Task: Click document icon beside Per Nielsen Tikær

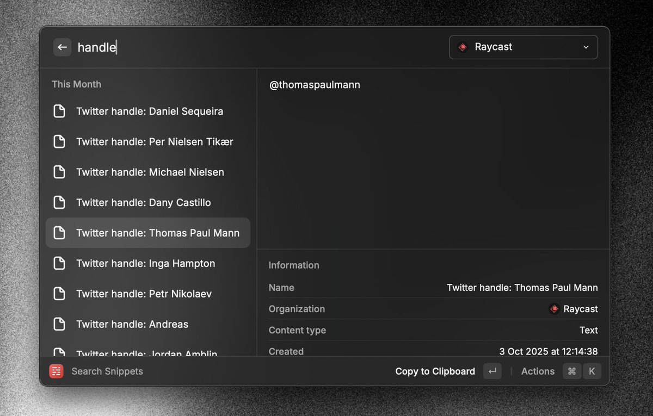Action: click(x=59, y=142)
